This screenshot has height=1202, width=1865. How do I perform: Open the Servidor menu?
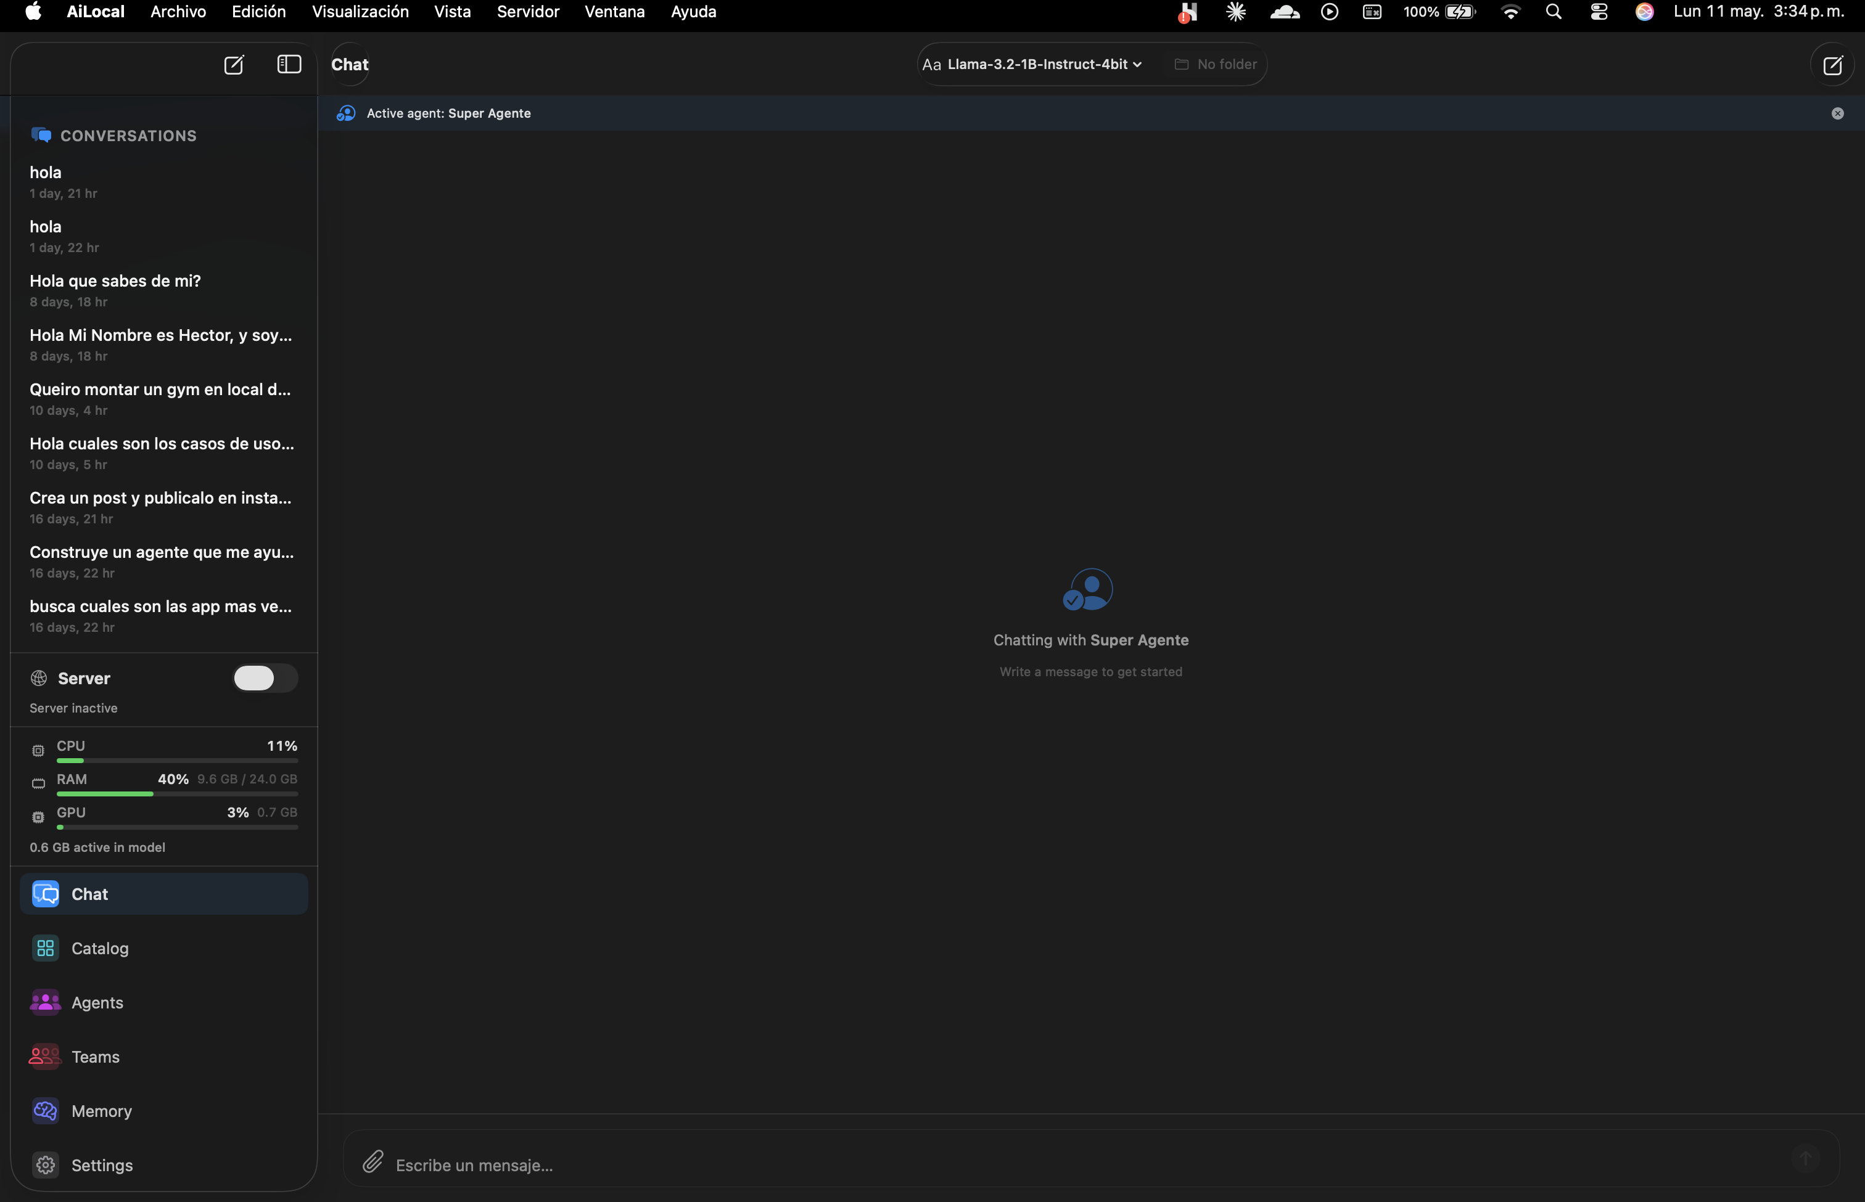[x=528, y=12]
